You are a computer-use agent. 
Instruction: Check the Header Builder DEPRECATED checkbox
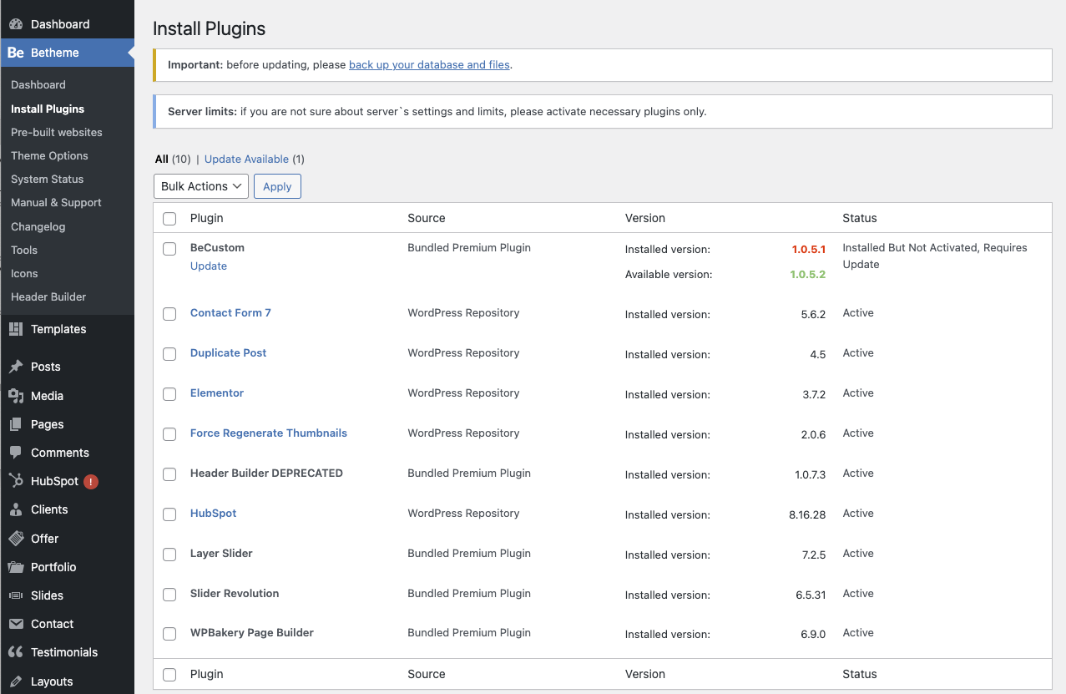pos(169,474)
